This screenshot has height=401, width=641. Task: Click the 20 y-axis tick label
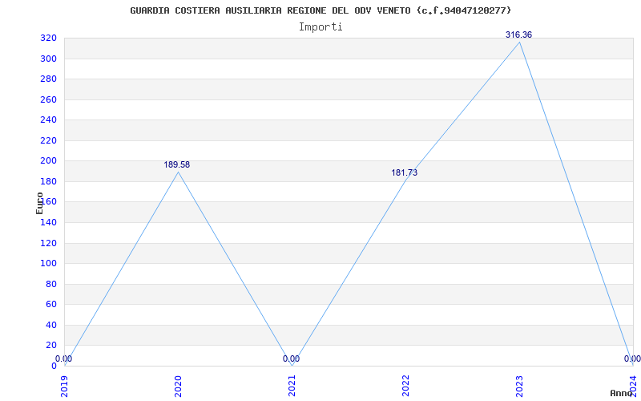[x=51, y=346]
